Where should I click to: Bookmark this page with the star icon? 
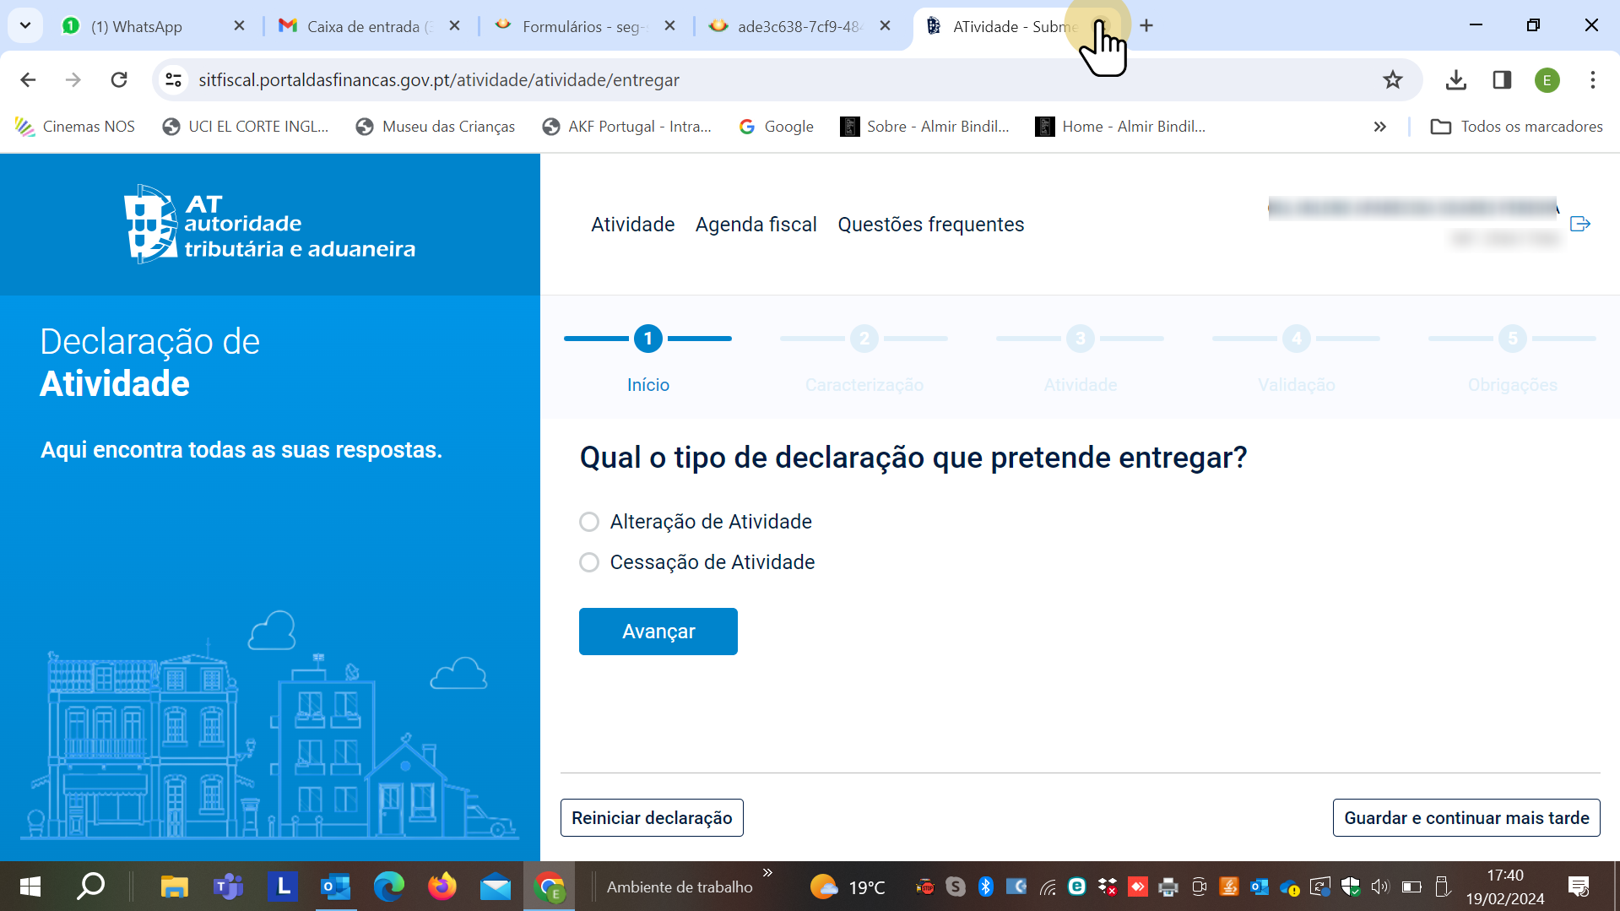[1392, 80]
